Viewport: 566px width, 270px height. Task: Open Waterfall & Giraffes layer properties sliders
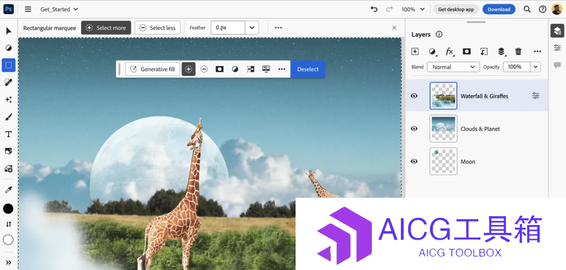tap(536, 96)
